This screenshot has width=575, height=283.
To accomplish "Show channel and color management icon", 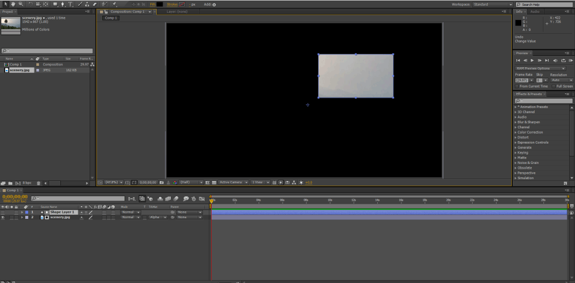I will tap(175, 182).
